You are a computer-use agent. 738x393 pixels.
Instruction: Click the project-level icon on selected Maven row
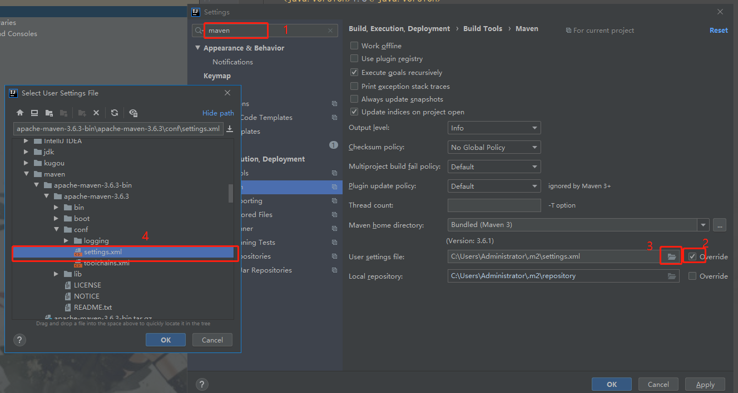click(334, 187)
